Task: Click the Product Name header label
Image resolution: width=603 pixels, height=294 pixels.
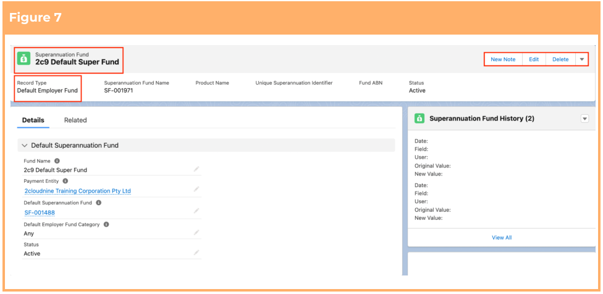Action: coord(212,83)
